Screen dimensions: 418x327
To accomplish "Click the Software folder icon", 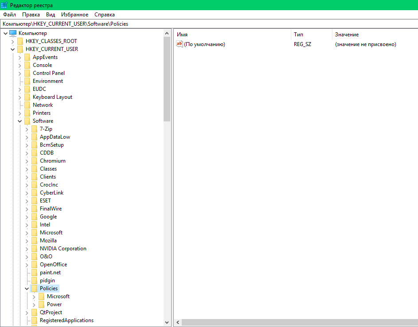I will coord(27,121).
